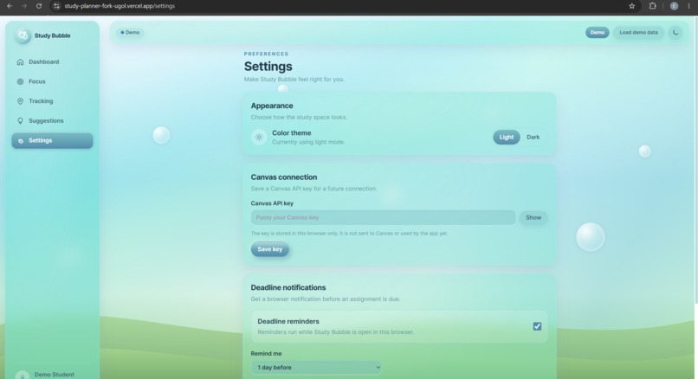
Task: Click the Study Bubble logo icon
Action: pyautogui.click(x=23, y=35)
